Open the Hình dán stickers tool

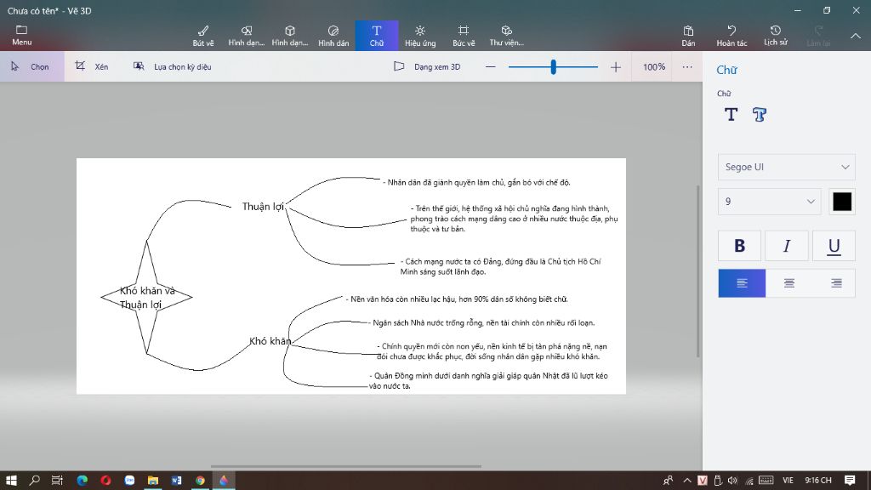click(333, 35)
